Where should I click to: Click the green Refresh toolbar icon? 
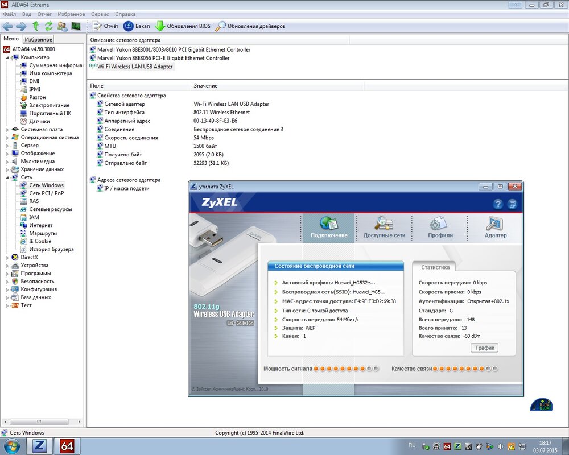click(x=49, y=26)
